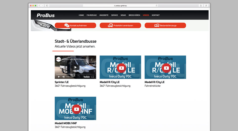Click the probus-gmbh.eu address bar

(120, 6)
